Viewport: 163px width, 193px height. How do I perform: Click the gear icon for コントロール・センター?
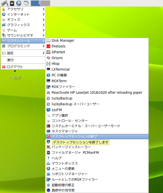48,121
